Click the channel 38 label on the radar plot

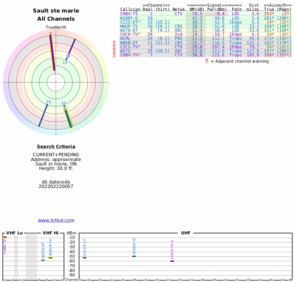coord(68,56)
